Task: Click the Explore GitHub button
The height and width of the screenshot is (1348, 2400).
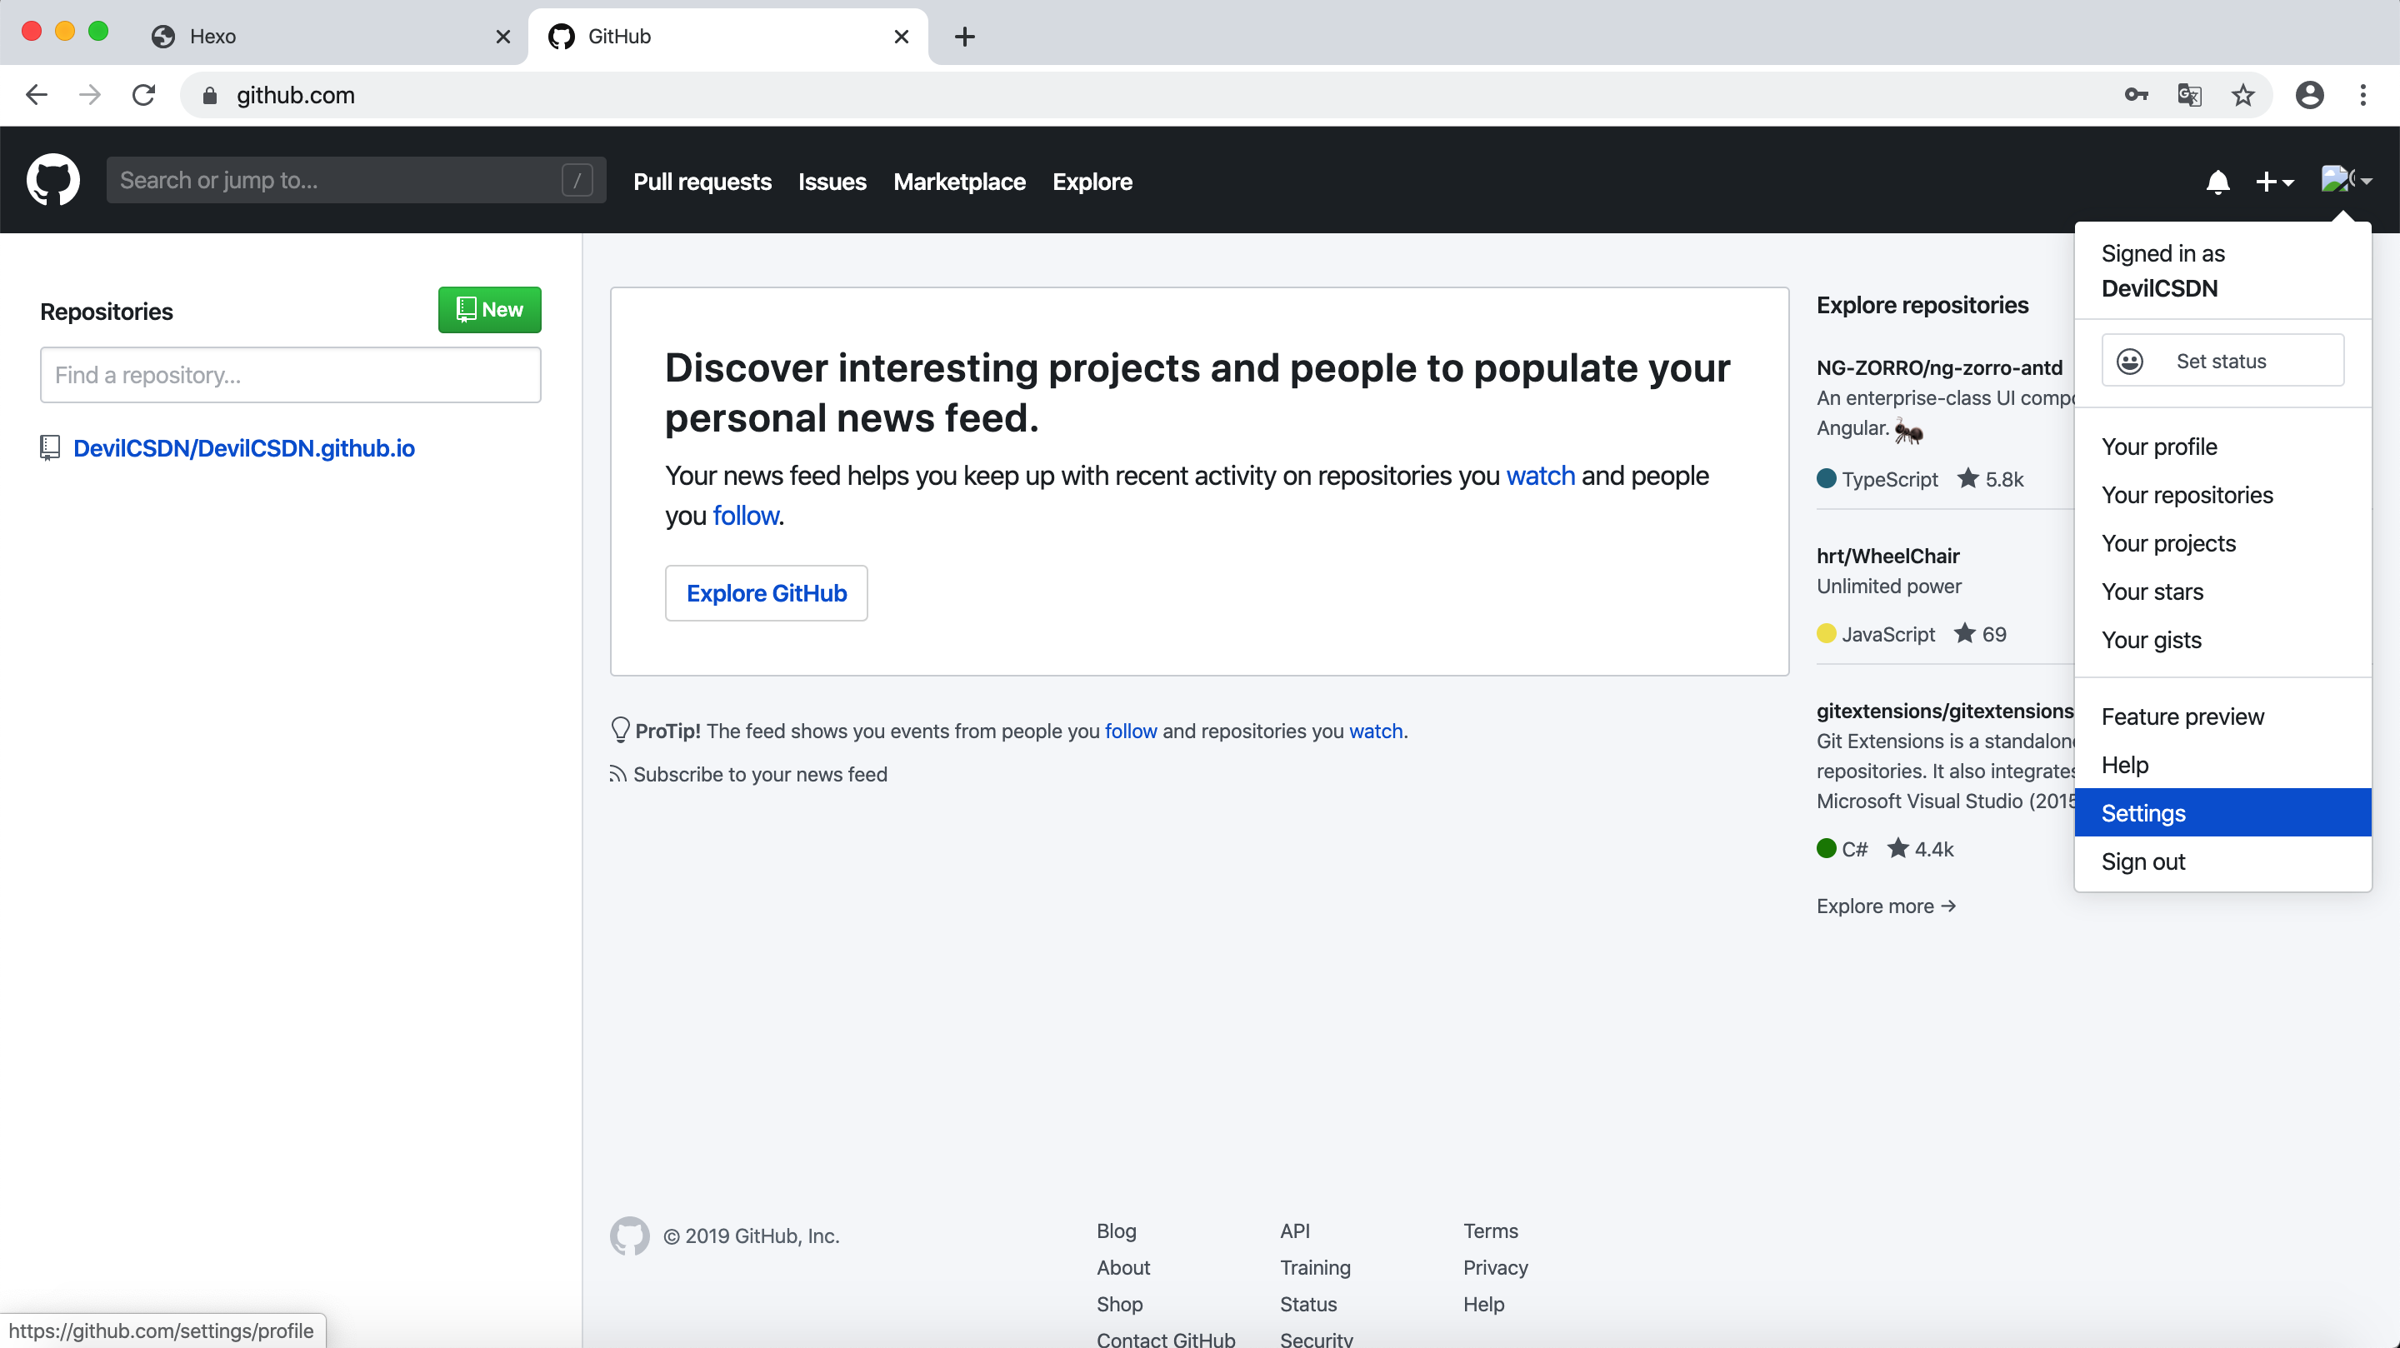Action: pyautogui.click(x=766, y=593)
